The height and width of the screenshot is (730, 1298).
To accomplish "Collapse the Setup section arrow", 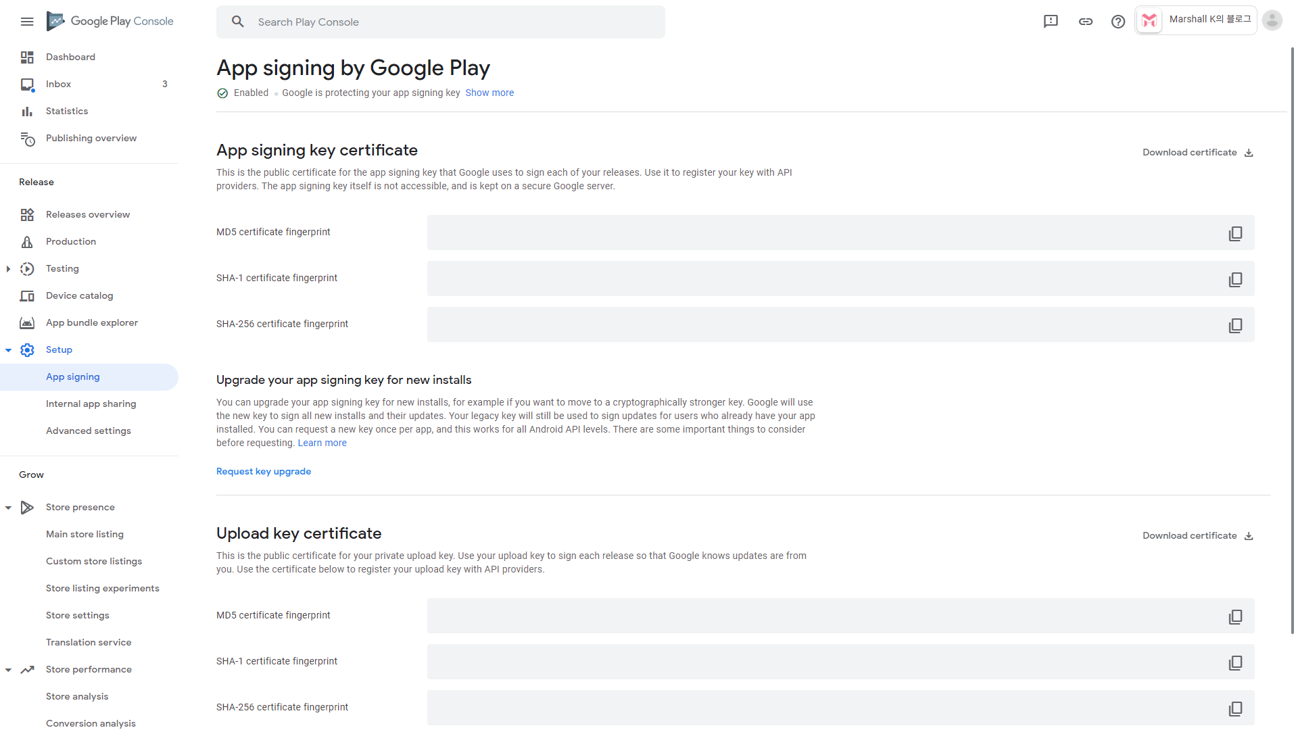I will point(8,350).
